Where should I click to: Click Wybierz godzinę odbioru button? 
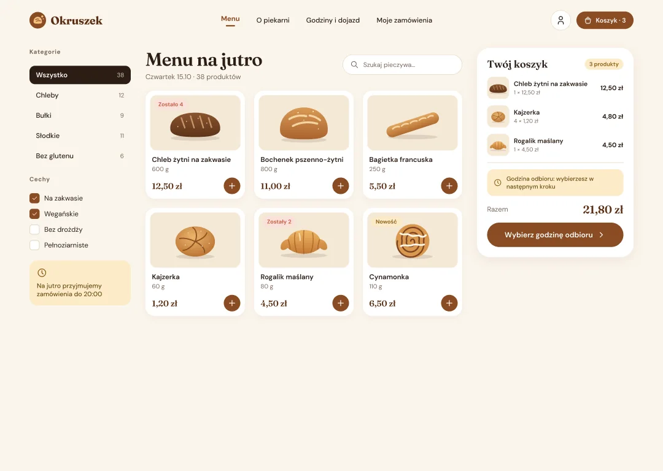[x=555, y=235]
